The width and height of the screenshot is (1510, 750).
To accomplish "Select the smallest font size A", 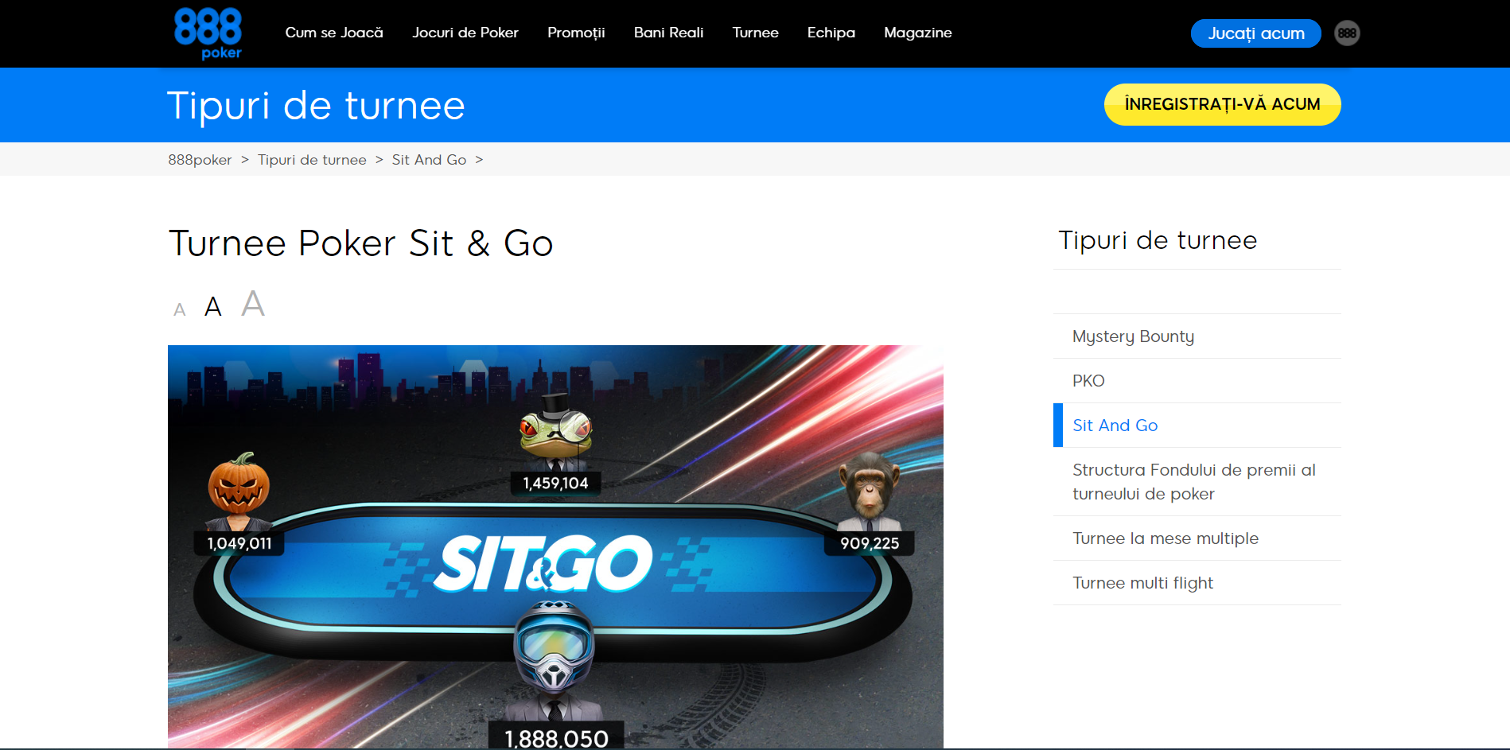I will 180,310.
